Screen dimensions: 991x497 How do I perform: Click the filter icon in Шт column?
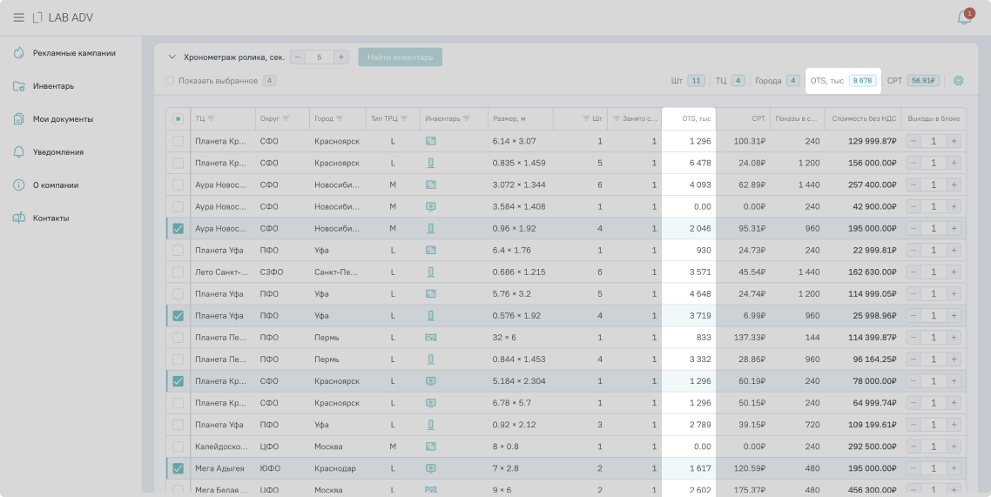(586, 118)
